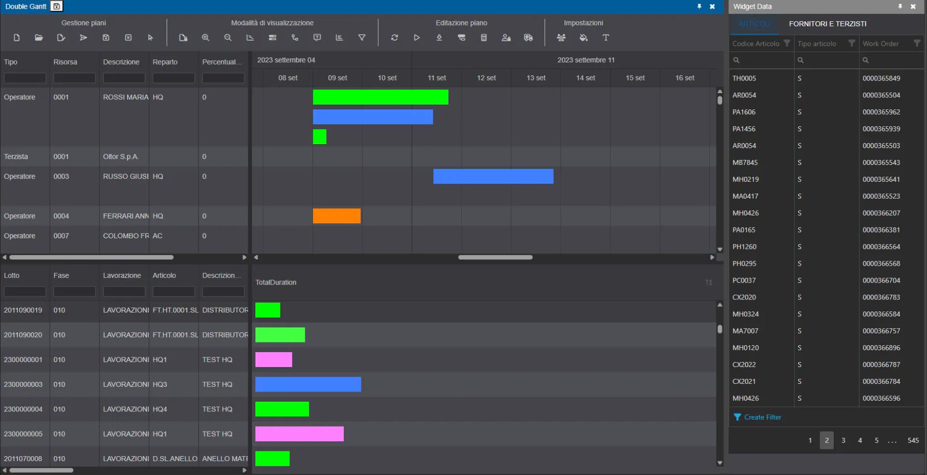The width and height of the screenshot is (927, 475).
Task: Click the save icon next to Double Gantt title
Action: pyautogui.click(x=56, y=6)
